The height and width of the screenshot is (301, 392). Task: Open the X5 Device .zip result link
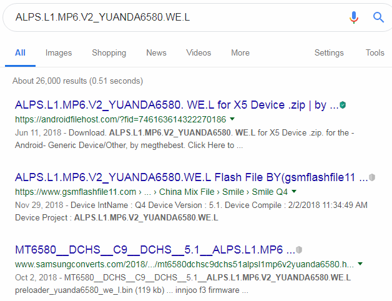click(177, 105)
